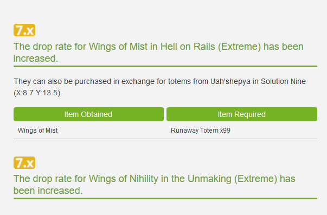Image resolution: width=327 pixels, height=215 pixels.
Task: Click "Wings of Nihility" in the green heading
Action: pyautogui.click(x=124, y=179)
